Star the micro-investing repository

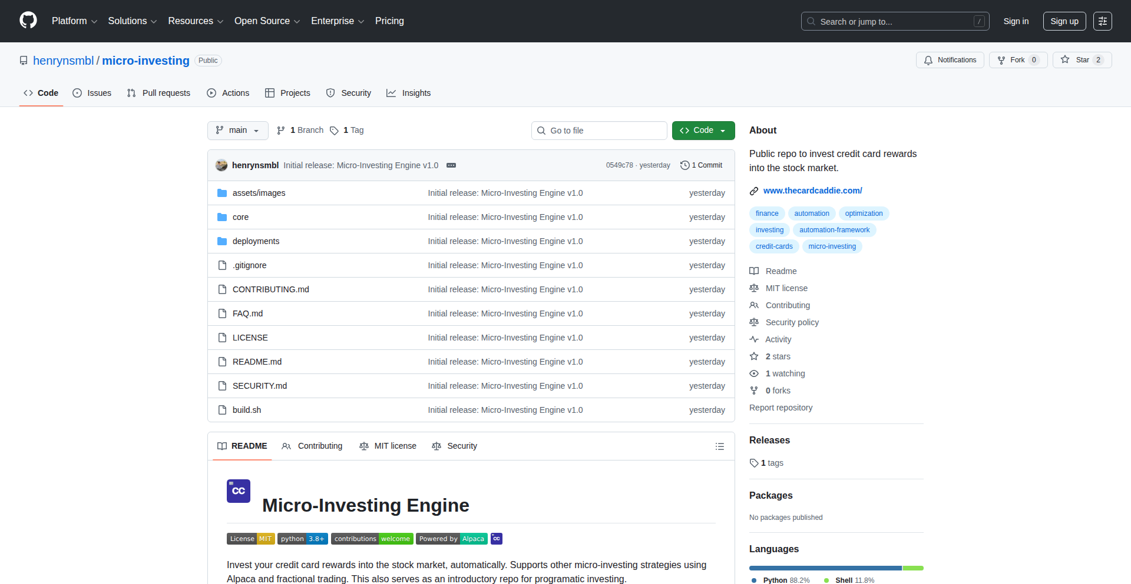(x=1082, y=60)
